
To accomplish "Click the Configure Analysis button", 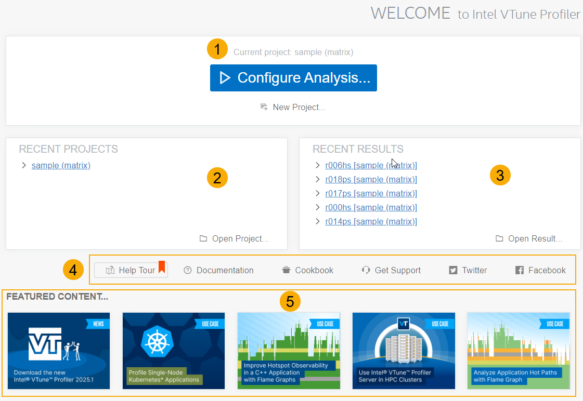I will 293,78.
